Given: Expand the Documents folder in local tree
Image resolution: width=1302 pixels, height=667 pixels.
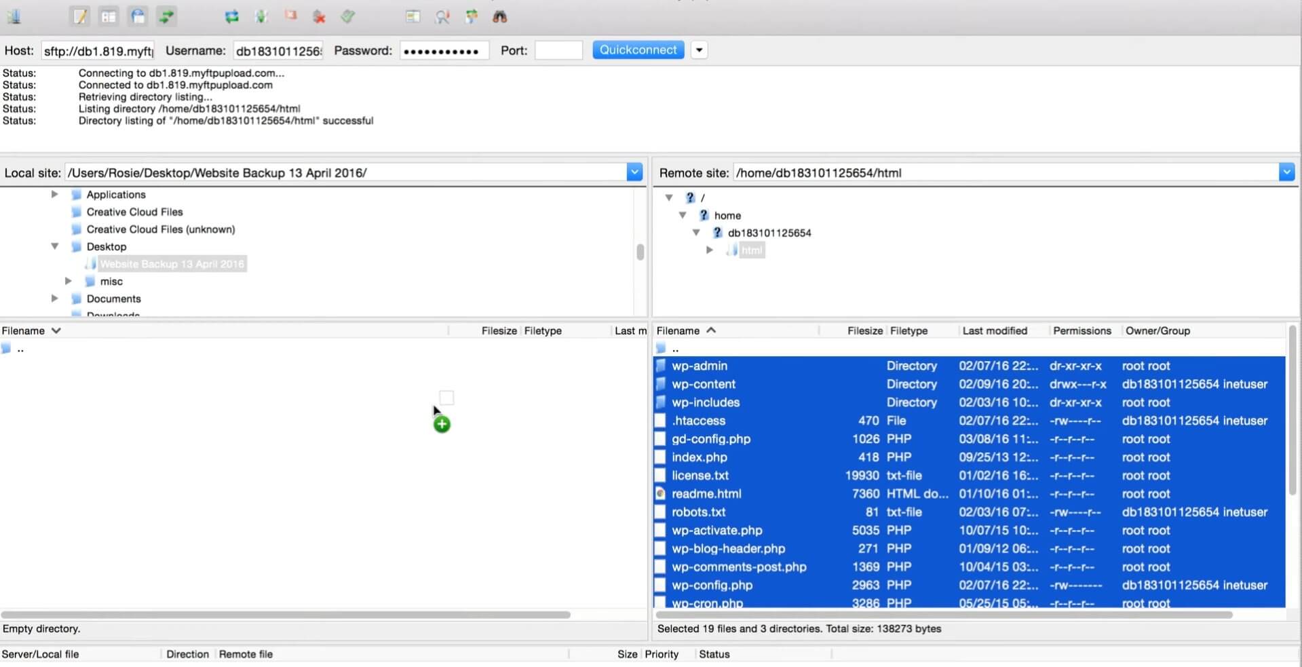Looking at the screenshot, I should coord(55,299).
